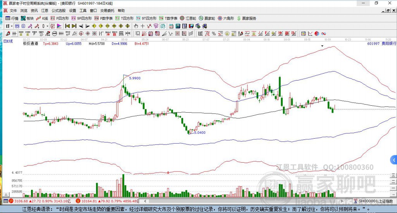Click the 601997 贵阳银行 stock label
This screenshot has width=397, height=213.
pos(382,43)
